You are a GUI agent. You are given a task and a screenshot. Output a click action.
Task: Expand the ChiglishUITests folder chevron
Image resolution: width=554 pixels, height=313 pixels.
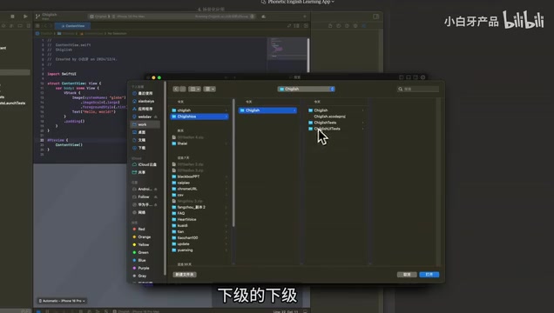coord(363,129)
